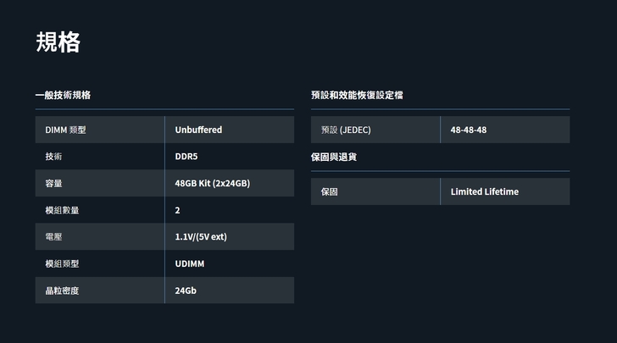Select the Unbuffered value cell
Viewport: 617px width, 343px height.
click(x=198, y=130)
